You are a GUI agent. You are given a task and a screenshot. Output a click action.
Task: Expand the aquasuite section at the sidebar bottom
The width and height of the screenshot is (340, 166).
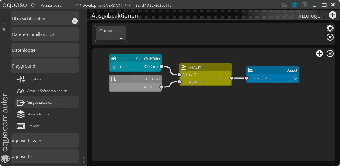tap(45, 156)
